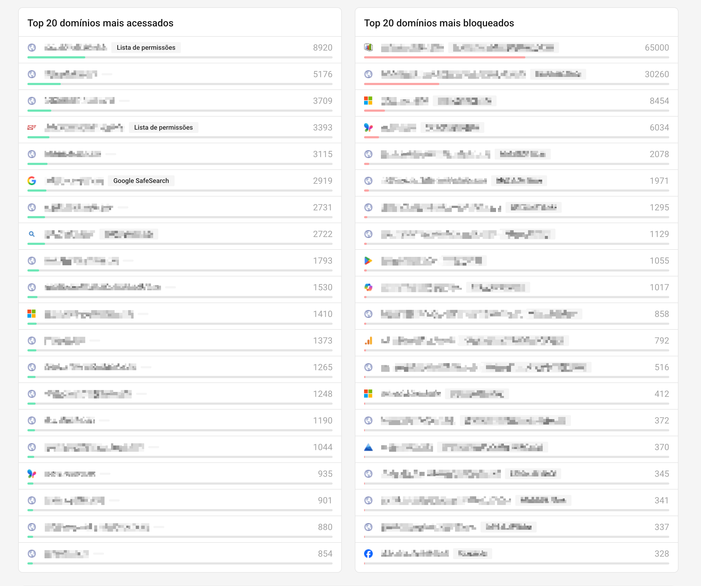701x586 pixels.
Task: Click the Google SafeSearch tag
Action: click(141, 181)
